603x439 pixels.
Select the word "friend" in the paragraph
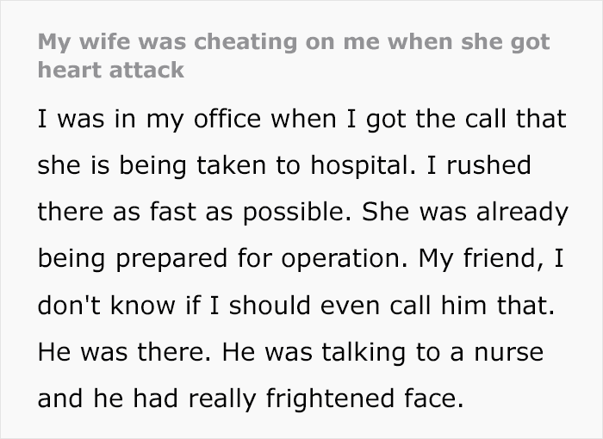click(x=499, y=257)
